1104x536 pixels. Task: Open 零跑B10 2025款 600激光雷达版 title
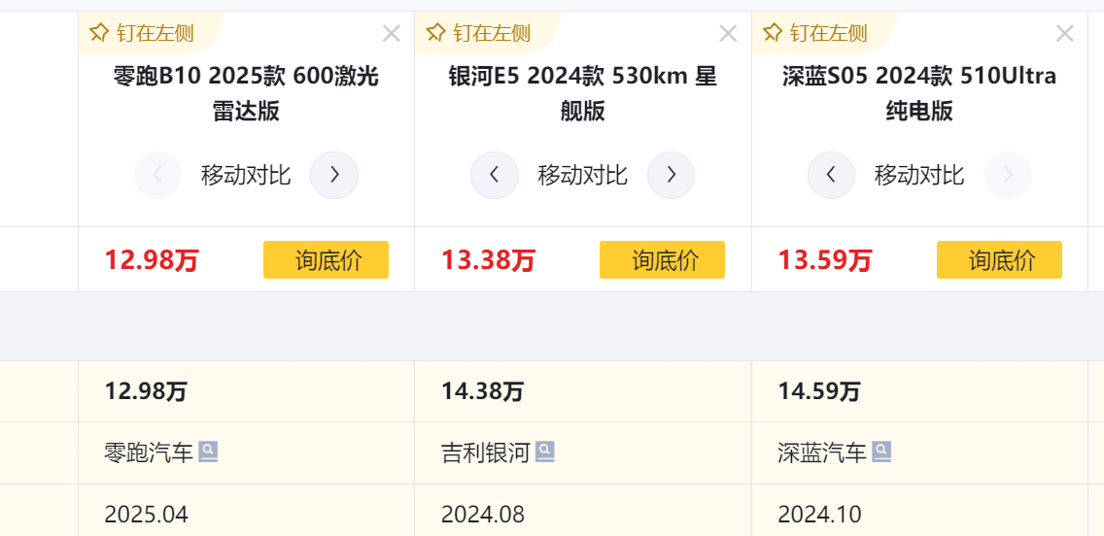(x=246, y=93)
